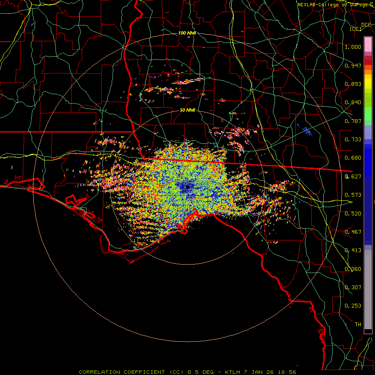Click the DCC [CC] legend heading
The height and width of the screenshot is (375, 375).
(x=361, y=27)
